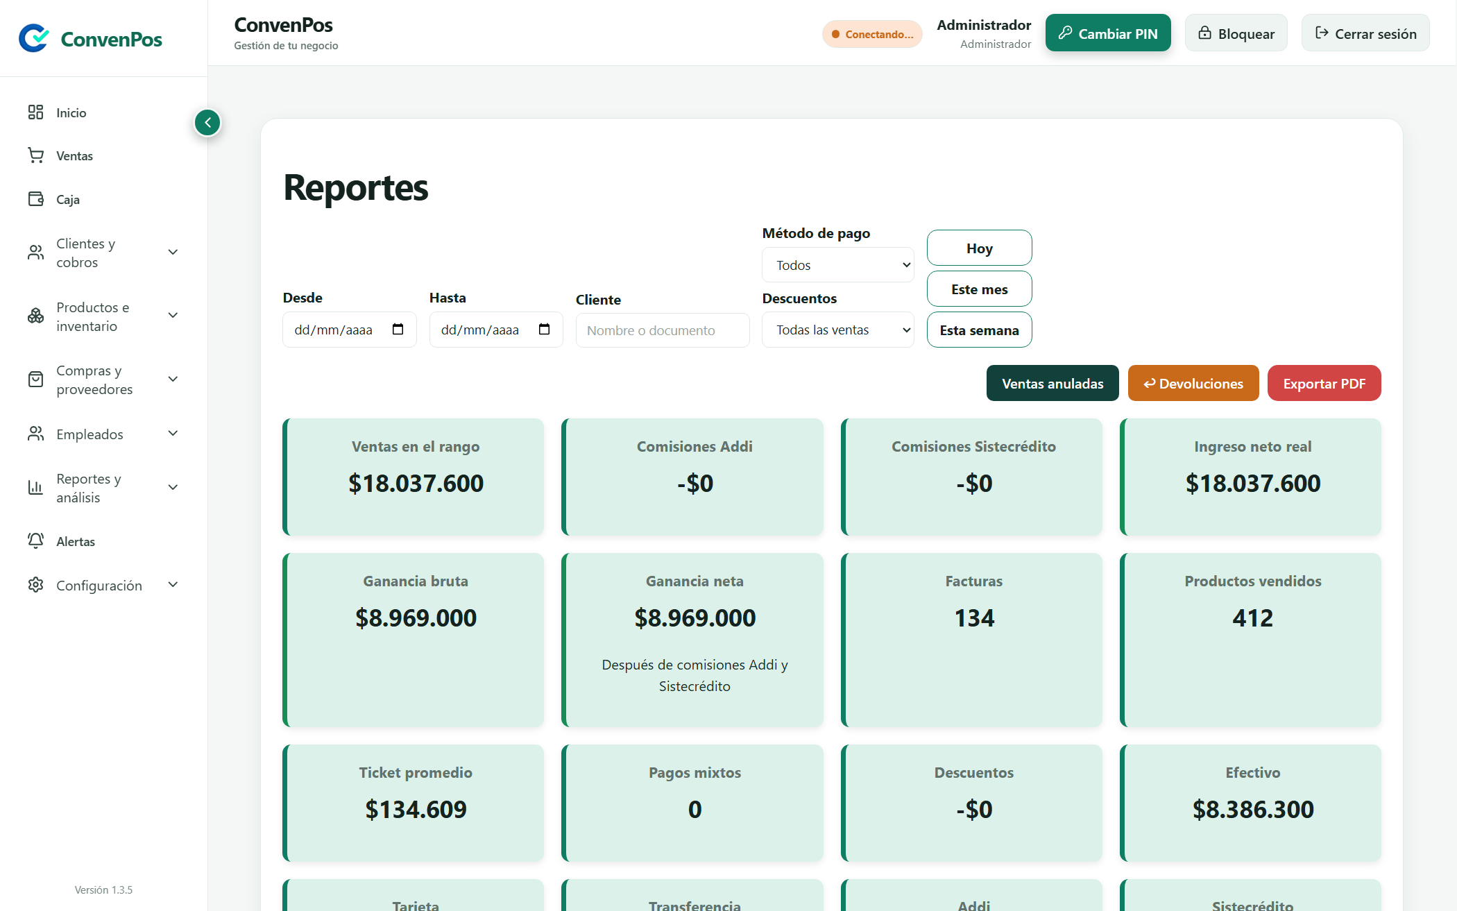Open Alertas menu item

(x=103, y=541)
